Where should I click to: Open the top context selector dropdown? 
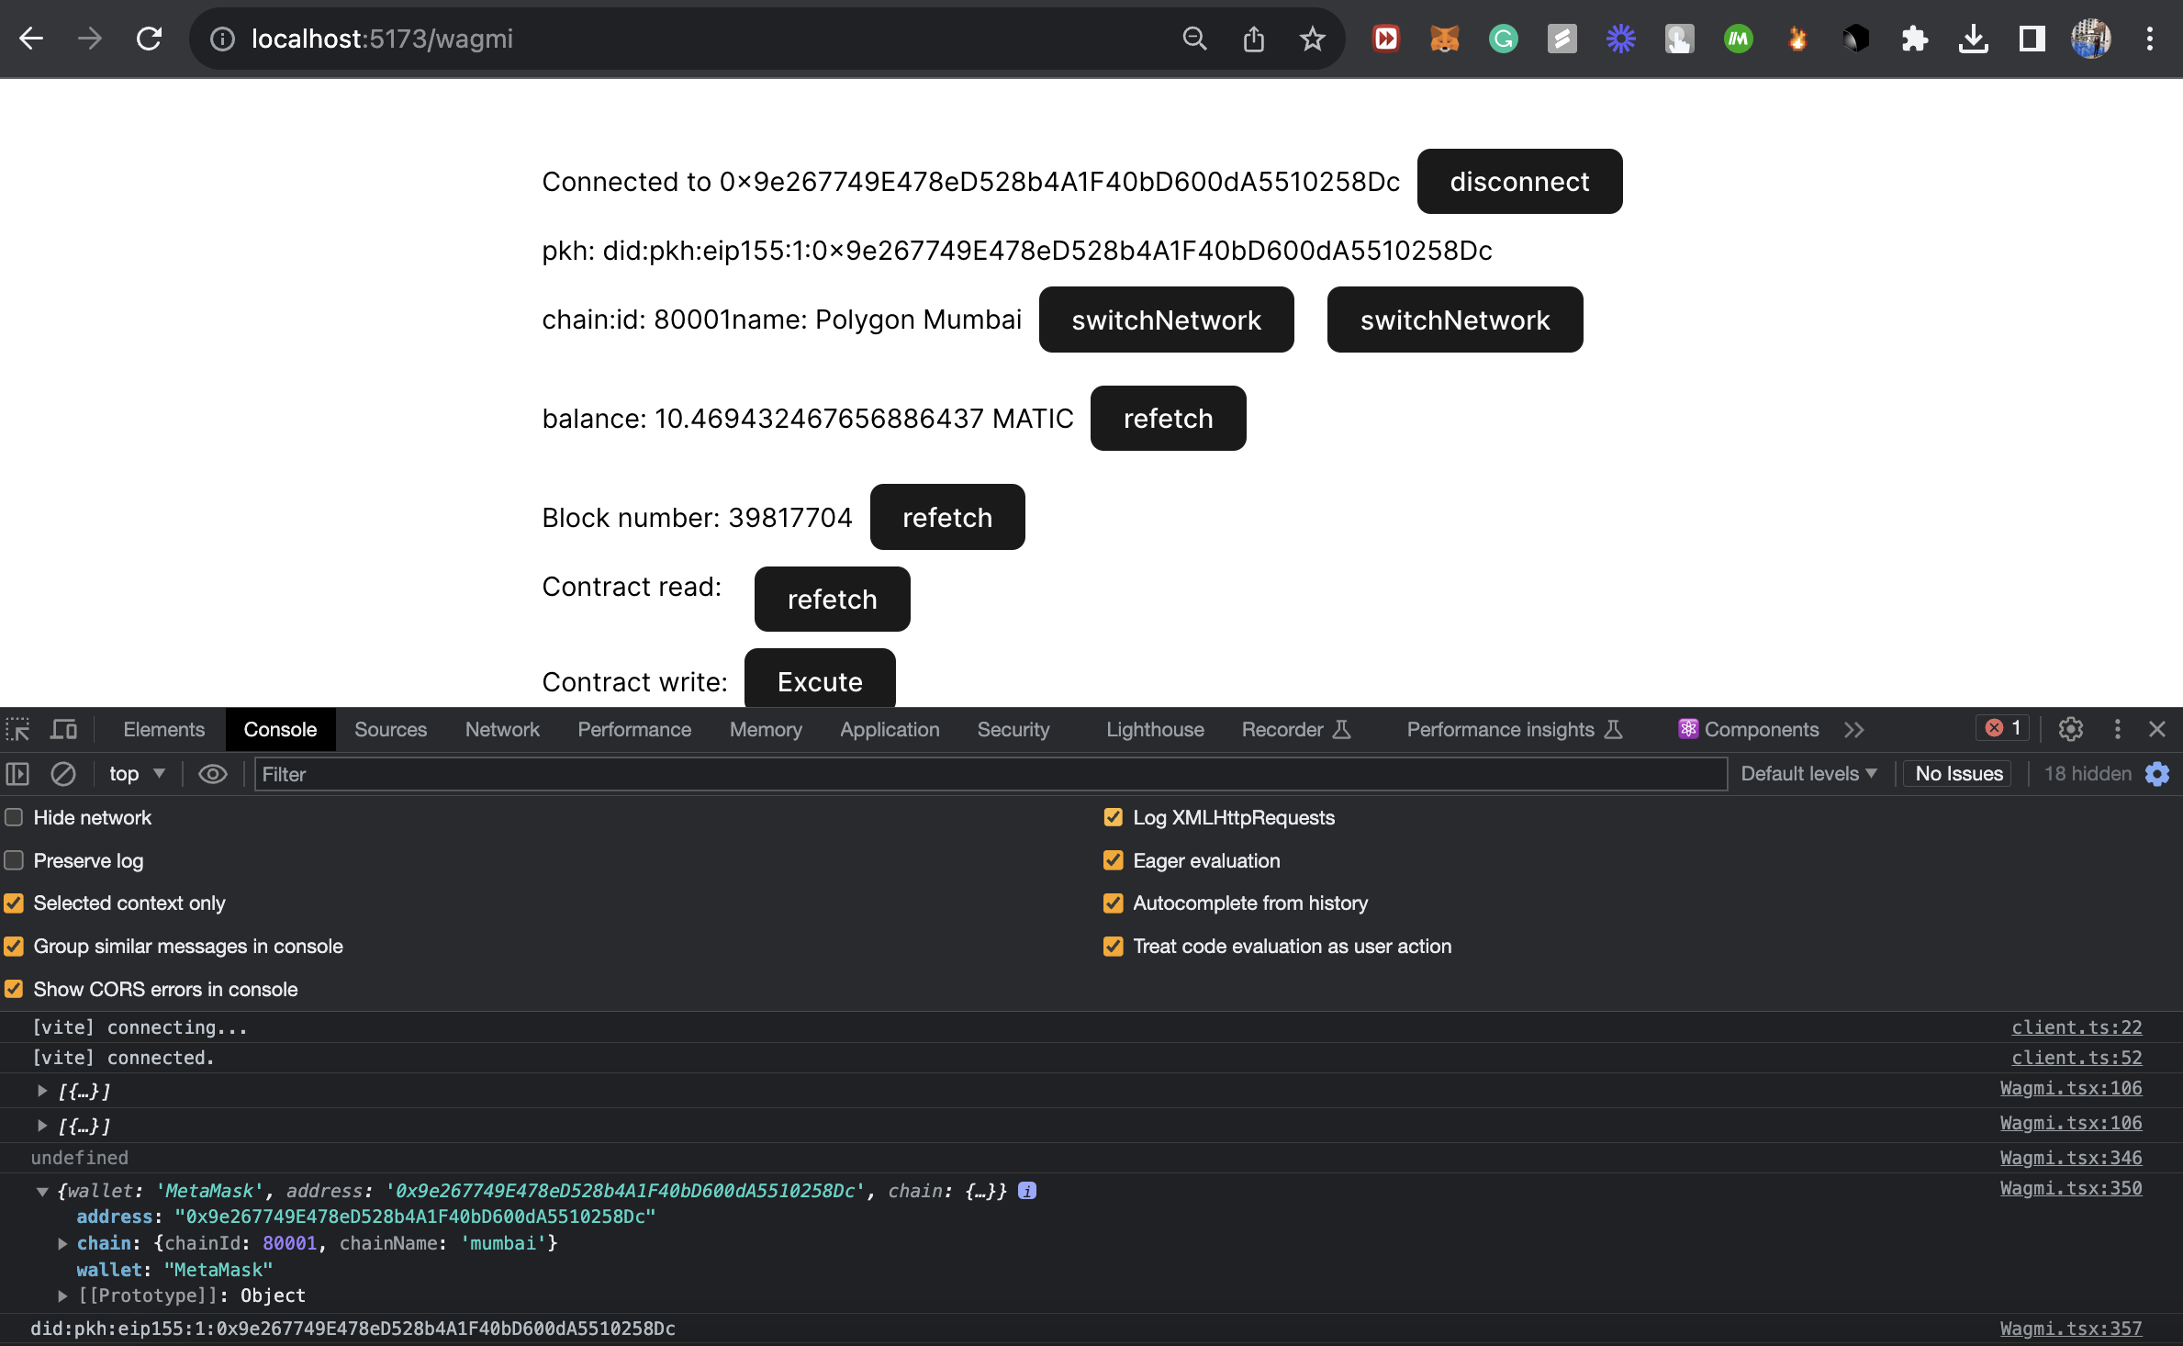pyautogui.click(x=137, y=774)
